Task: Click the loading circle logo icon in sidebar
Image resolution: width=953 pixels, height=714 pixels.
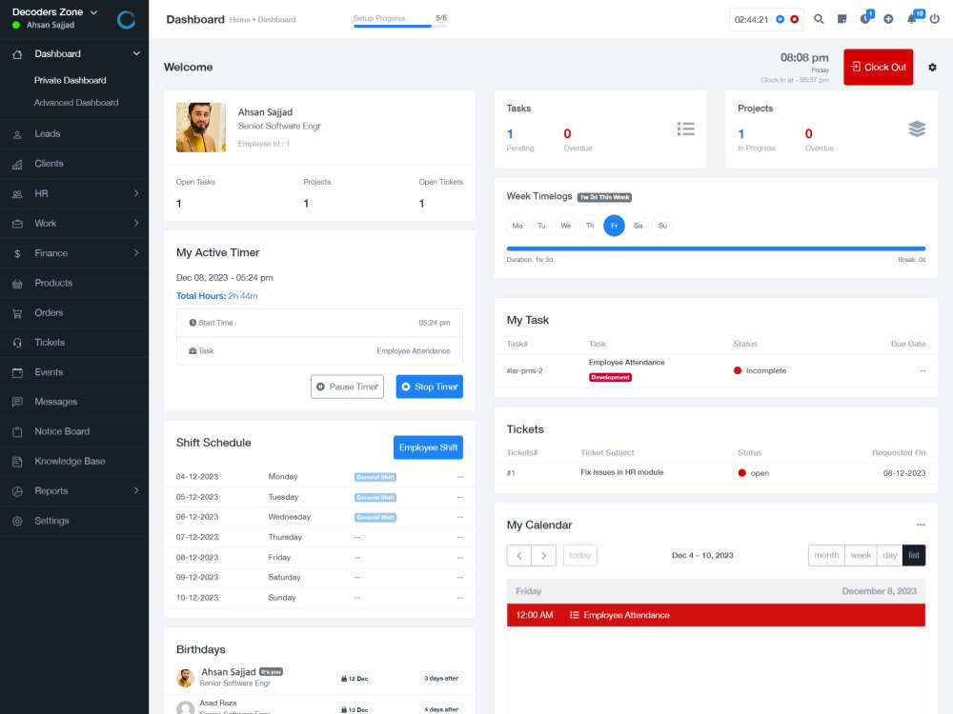Action: (x=126, y=20)
